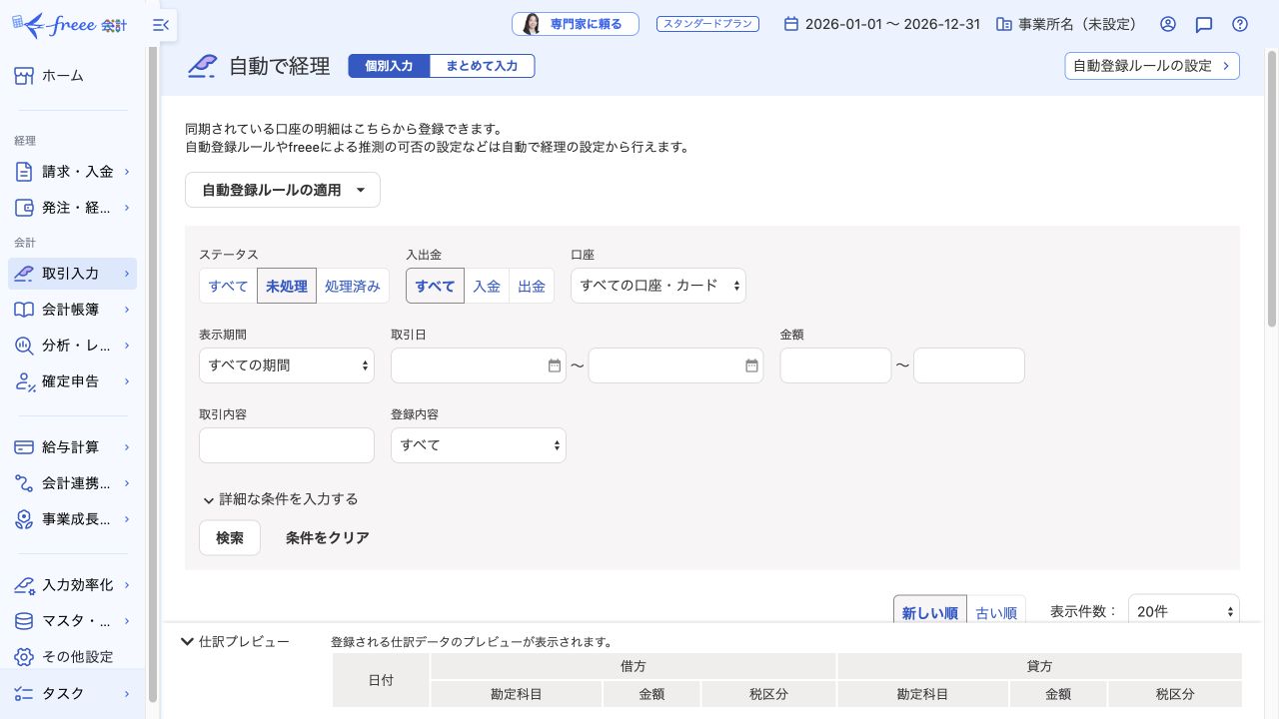
Task: Click the 確定申告 person icon
Action: pyautogui.click(x=25, y=381)
